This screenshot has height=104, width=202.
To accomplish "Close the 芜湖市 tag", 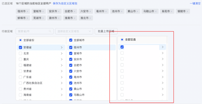I will [x=43, y=18].
